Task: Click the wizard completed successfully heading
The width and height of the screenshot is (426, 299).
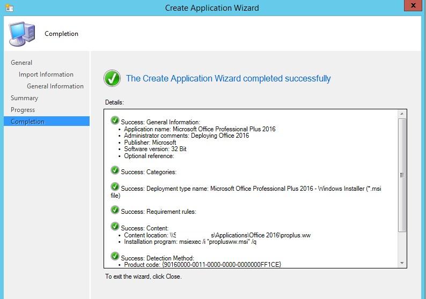Action: tap(228, 78)
